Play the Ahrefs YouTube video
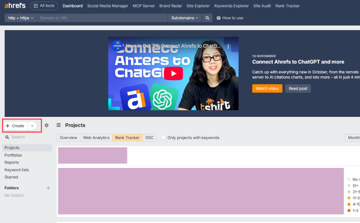Image resolution: width=360 pixels, height=223 pixels. 173,73
